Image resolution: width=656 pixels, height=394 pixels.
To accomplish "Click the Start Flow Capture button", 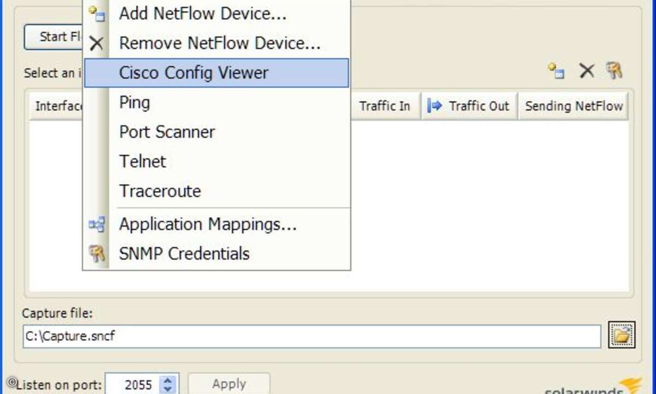I will point(54,37).
